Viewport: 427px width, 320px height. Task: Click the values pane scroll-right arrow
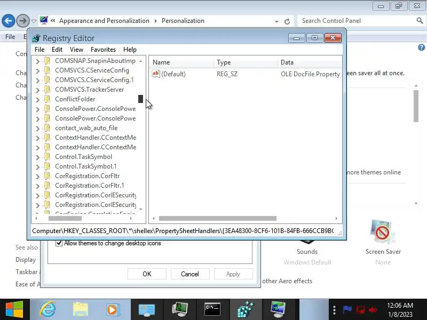click(x=336, y=218)
